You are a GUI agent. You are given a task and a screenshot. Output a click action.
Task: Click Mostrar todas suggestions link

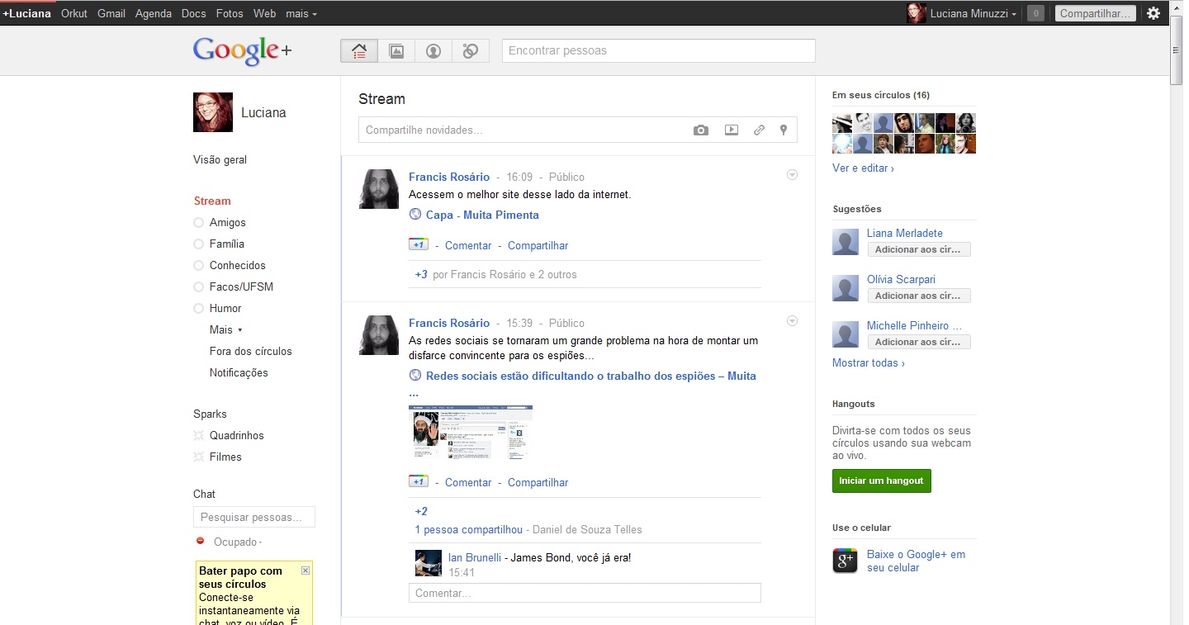(869, 363)
